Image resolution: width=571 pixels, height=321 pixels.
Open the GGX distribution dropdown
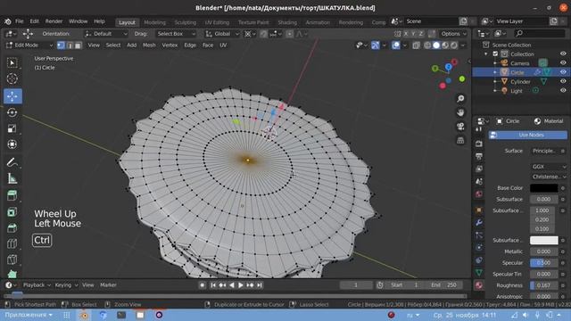point(549,167)
